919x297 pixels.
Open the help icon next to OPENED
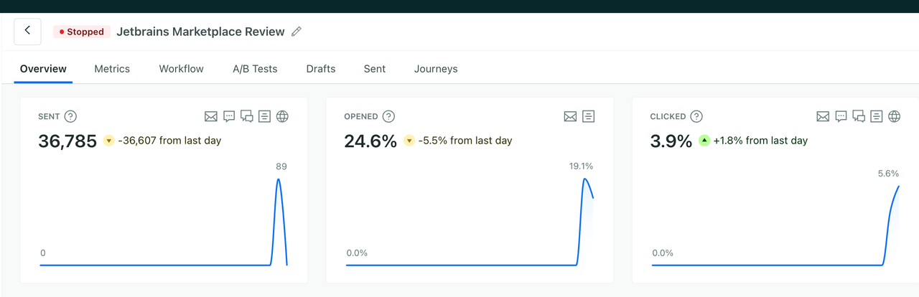388,116
